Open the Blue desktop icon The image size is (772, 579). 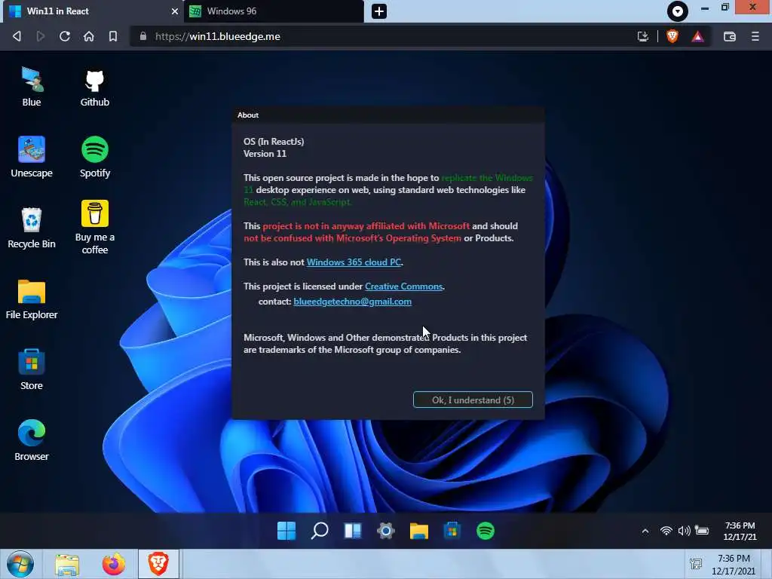point(32,87)
